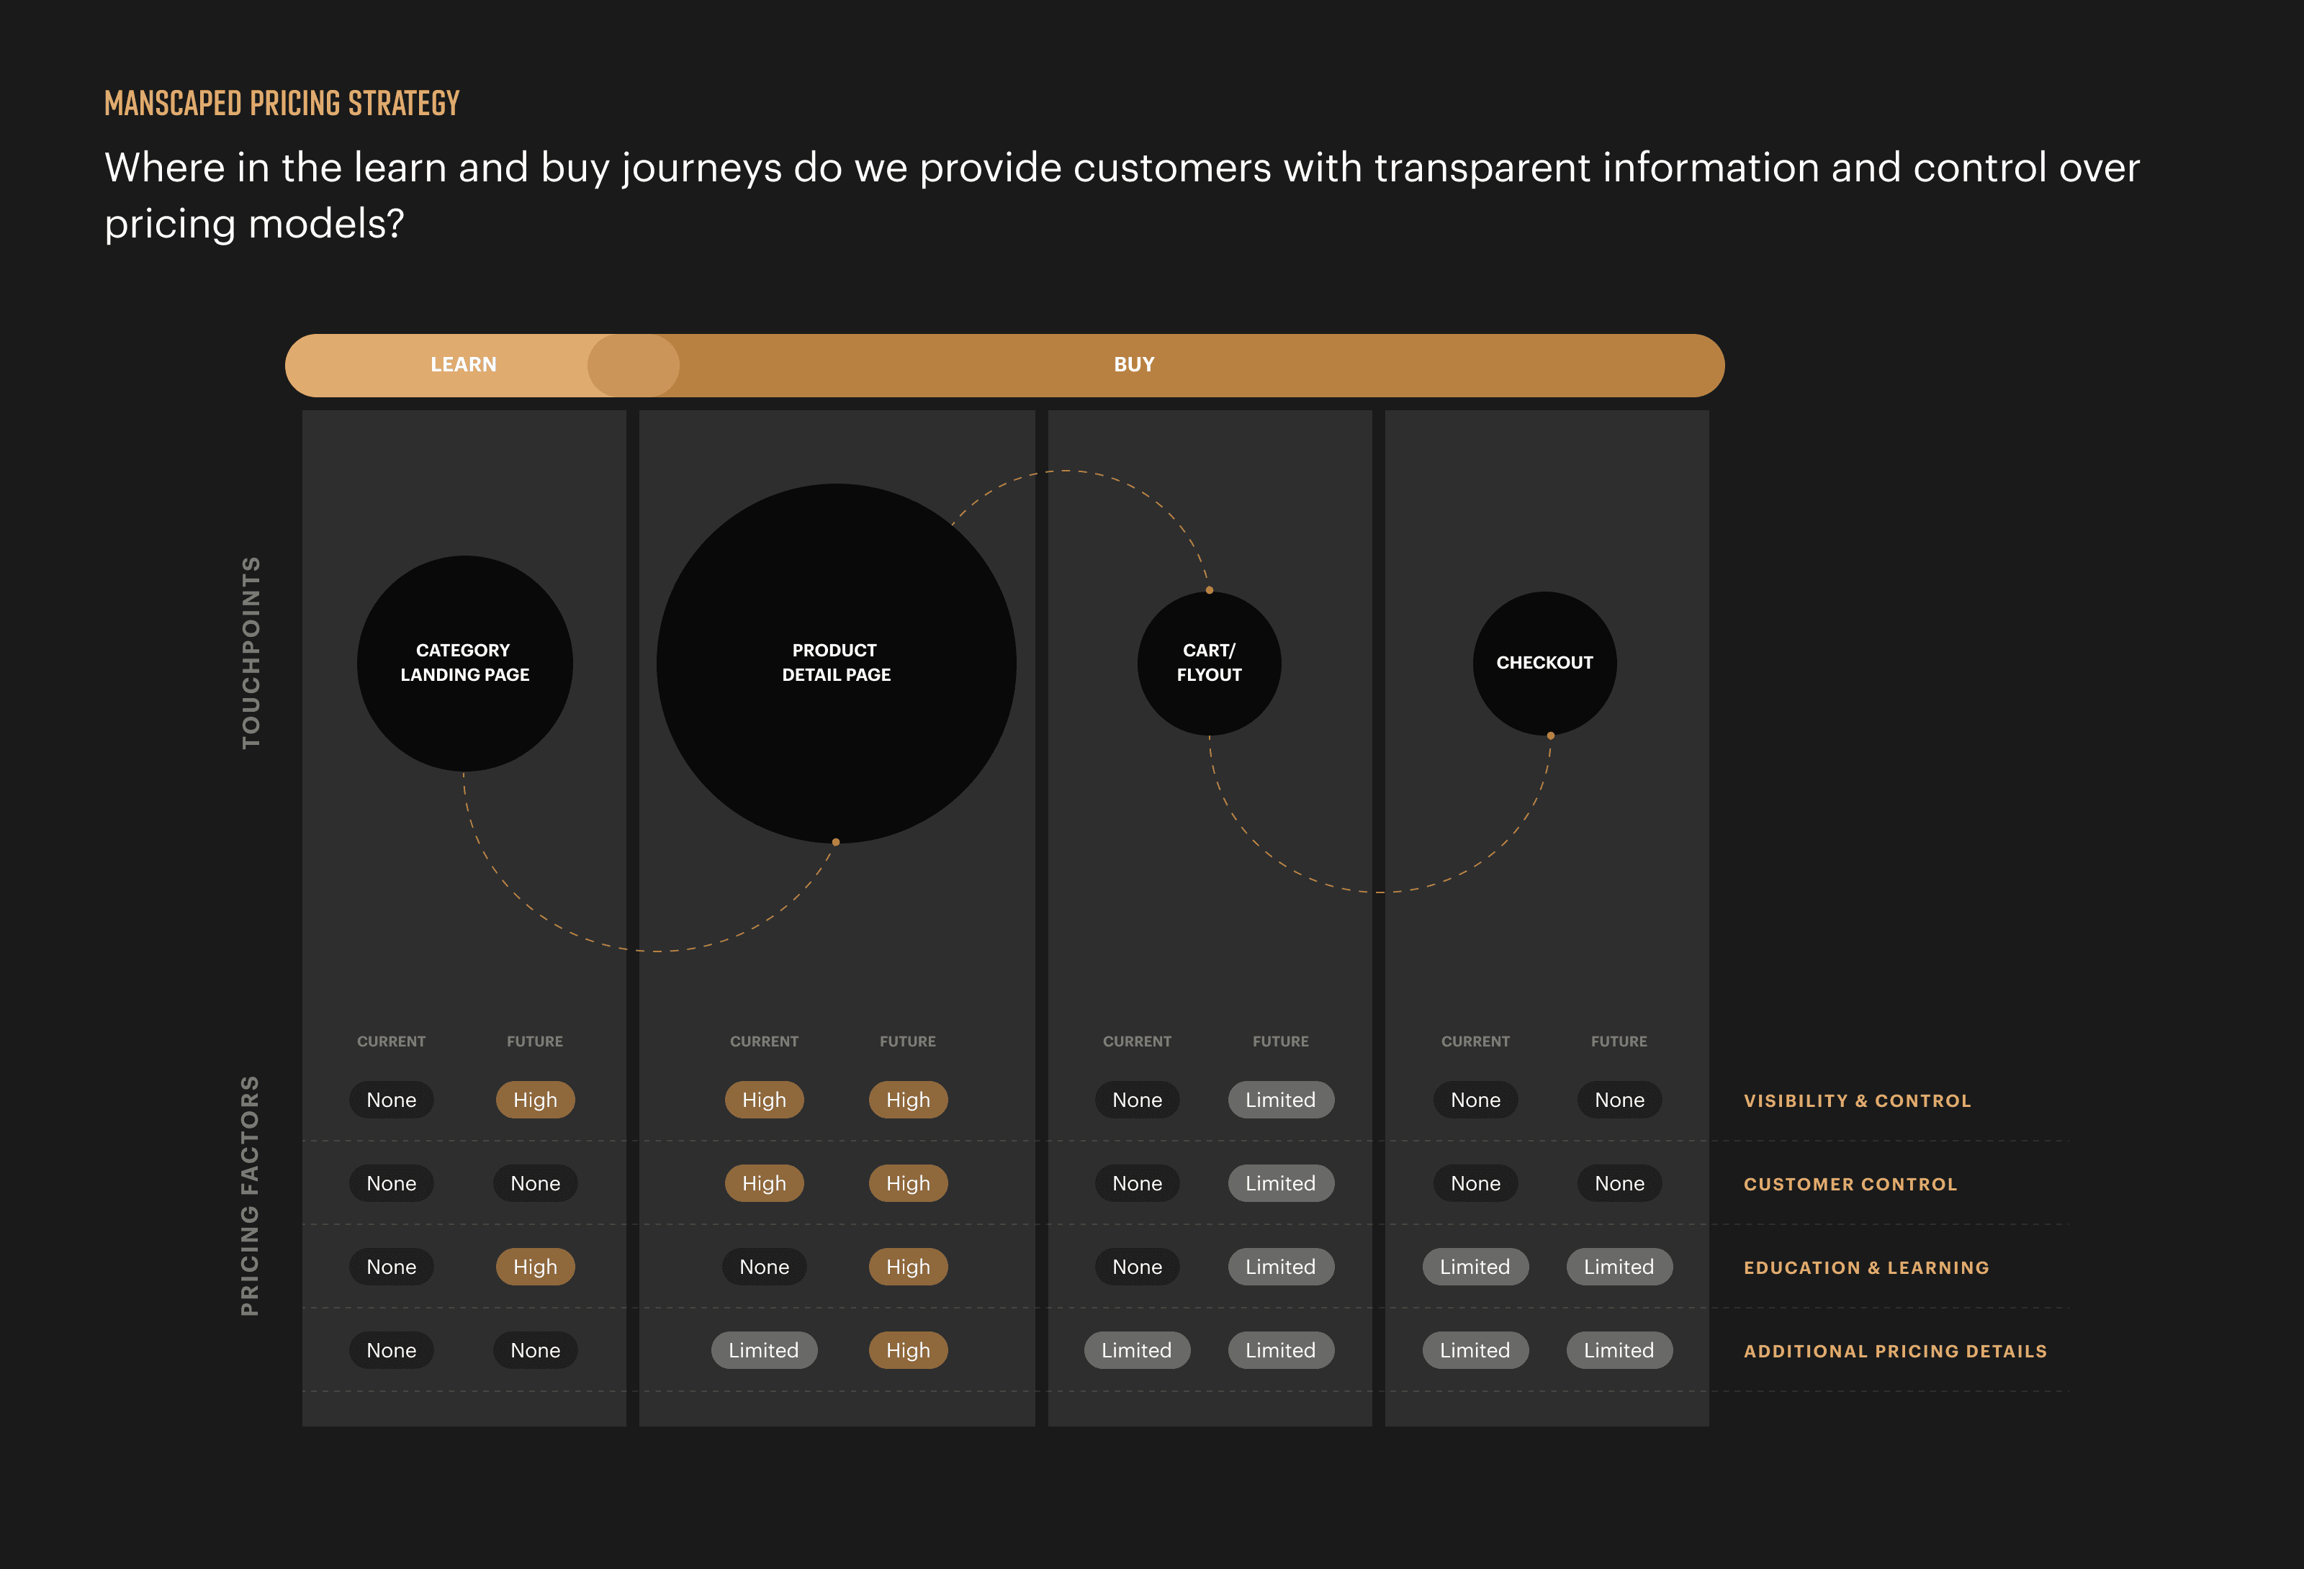Select Checkout current Customer Control 'None' pill
2304x1569 pixels.
click(x=1475, y=1183)
